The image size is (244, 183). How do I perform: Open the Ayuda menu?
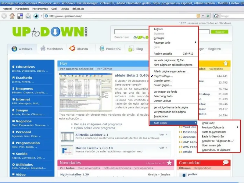pyautogui.click(x=65, y=9)
